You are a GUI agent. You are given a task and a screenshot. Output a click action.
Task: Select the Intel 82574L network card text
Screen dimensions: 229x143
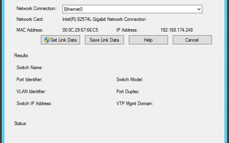(x=104, y=19)
